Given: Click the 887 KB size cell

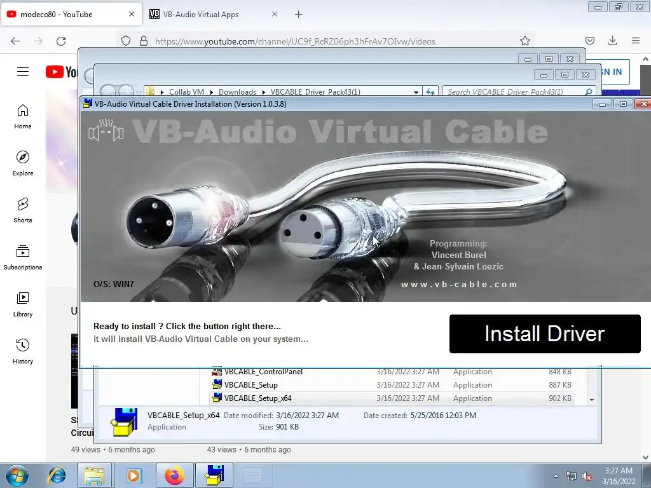Looking at the screenshot, I should [559, 384].
